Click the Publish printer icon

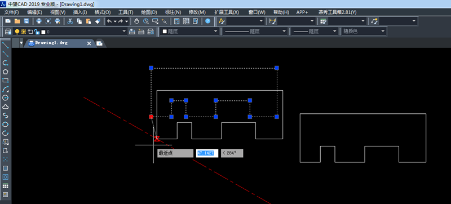[58, 21]
